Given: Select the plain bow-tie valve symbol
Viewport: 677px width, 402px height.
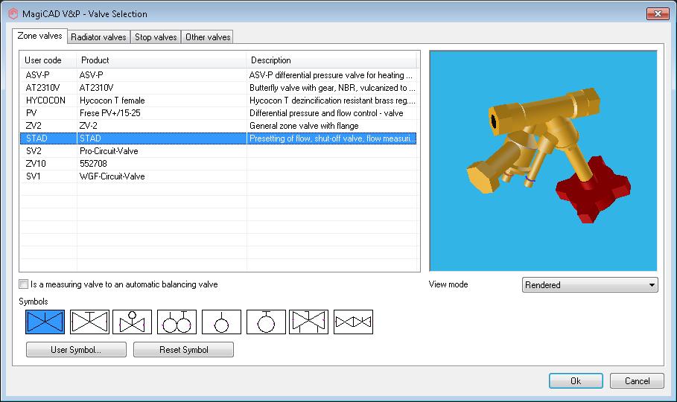Looking at the screenshot, I should [45, 322].
